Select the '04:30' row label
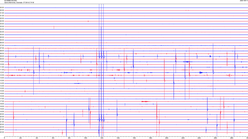The height and width of the screenshot is (139, 248). (2, 32)
